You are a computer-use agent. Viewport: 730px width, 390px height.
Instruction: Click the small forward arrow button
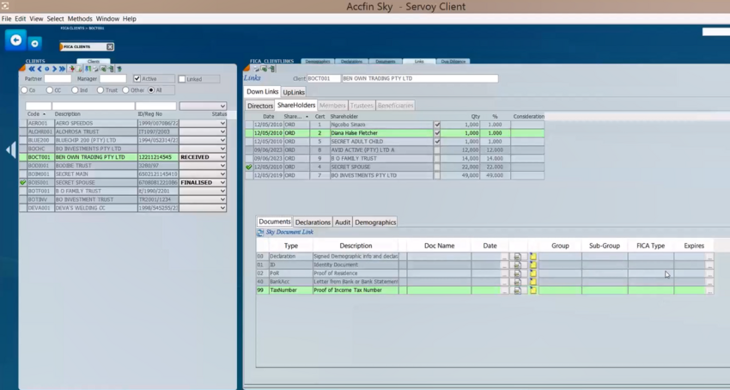[x=35, y=43]
